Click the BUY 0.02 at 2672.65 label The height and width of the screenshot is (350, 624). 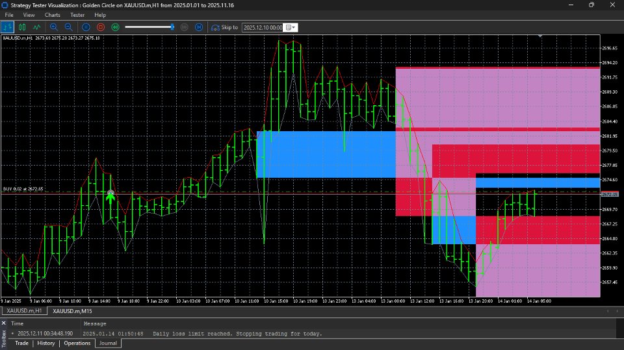click(23, 189)
